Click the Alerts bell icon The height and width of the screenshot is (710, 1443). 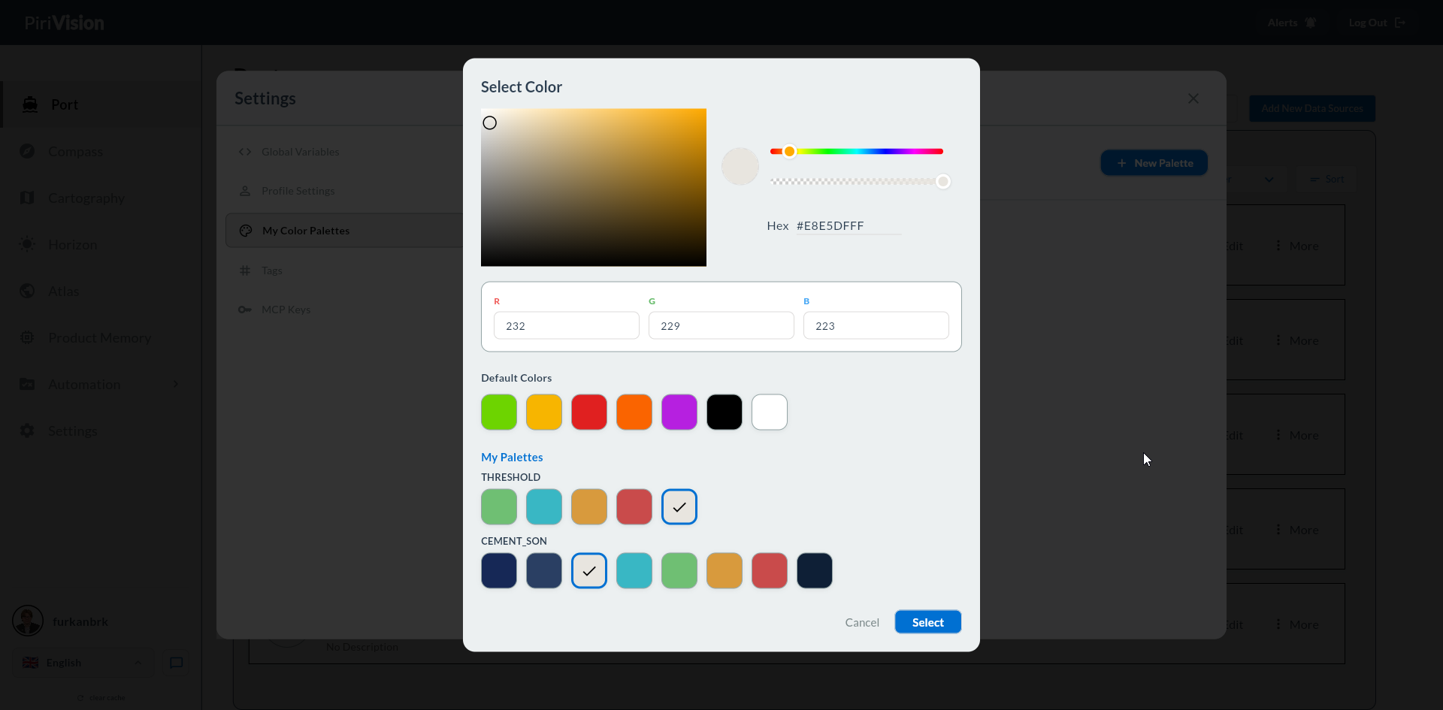click(1311, 23)
